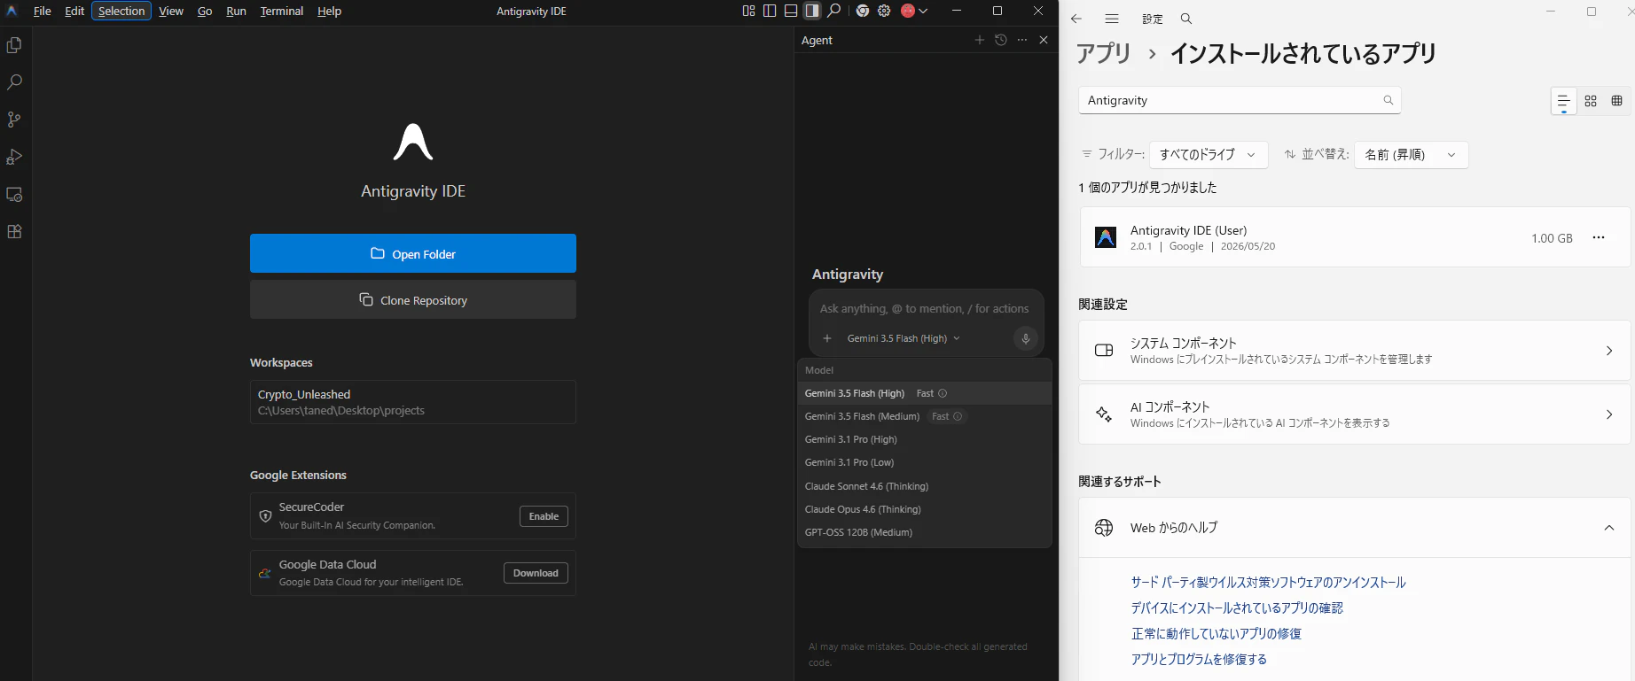Open the Run and Debug view icon
This screenshot has height=681, width=1635.
(14, 157)
